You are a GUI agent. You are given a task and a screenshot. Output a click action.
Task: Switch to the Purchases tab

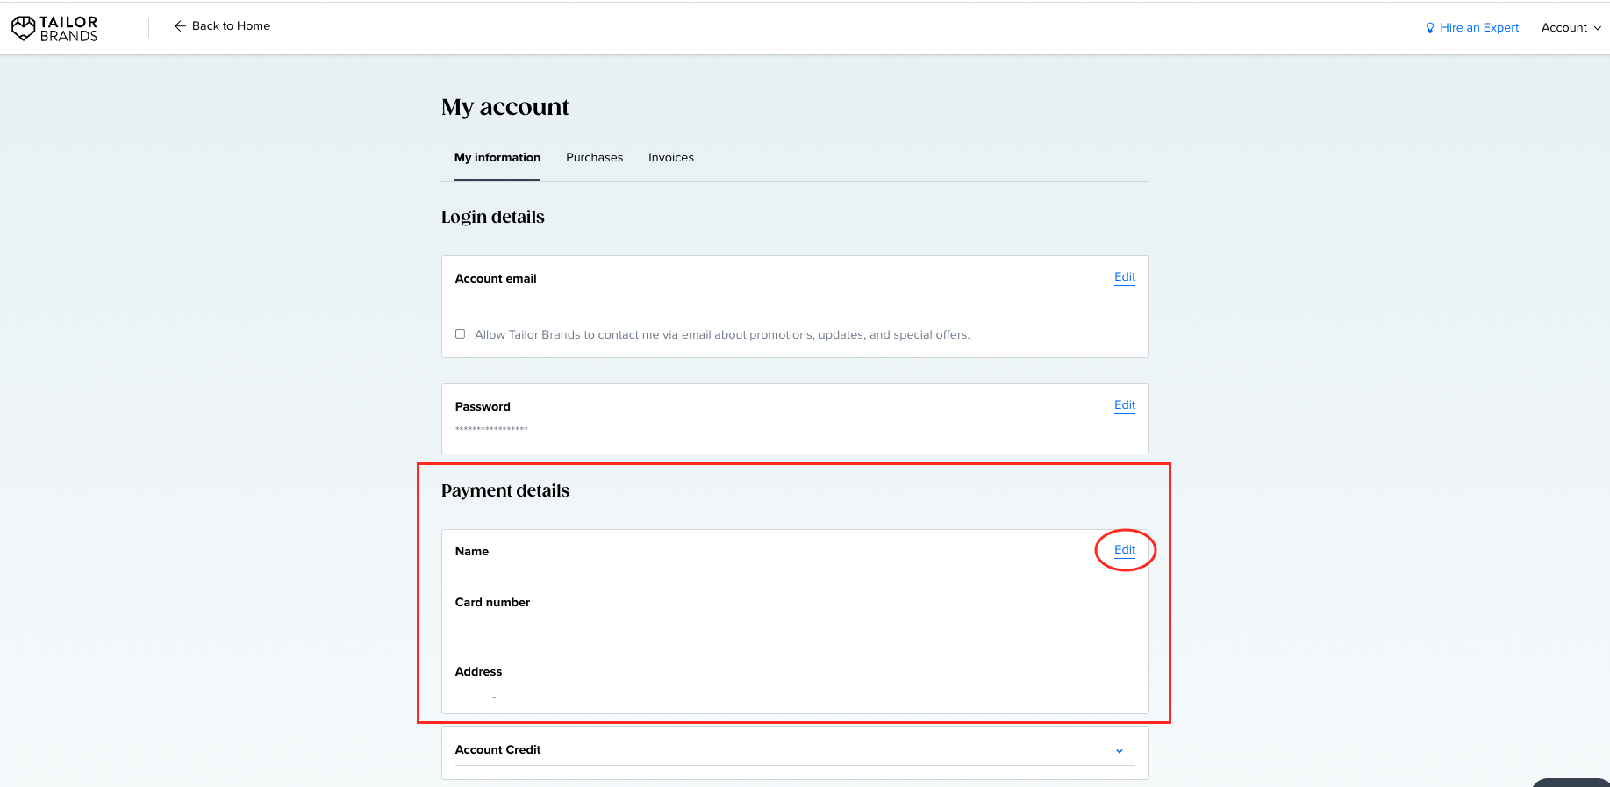[594, 158]
